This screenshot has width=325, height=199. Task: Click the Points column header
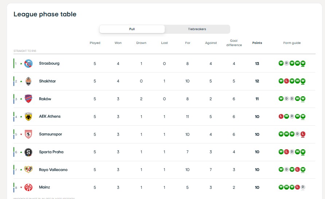pyautogui.click(x=257, y=43)
